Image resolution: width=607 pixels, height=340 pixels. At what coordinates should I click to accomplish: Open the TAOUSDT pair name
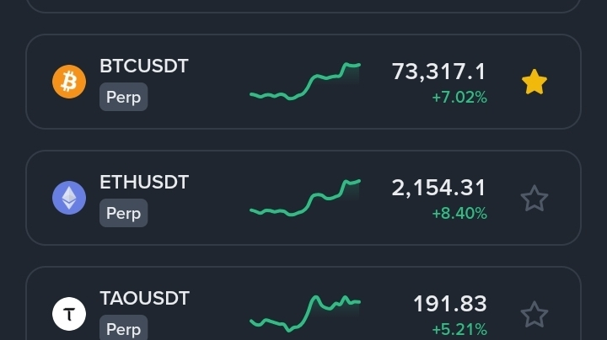144,298
